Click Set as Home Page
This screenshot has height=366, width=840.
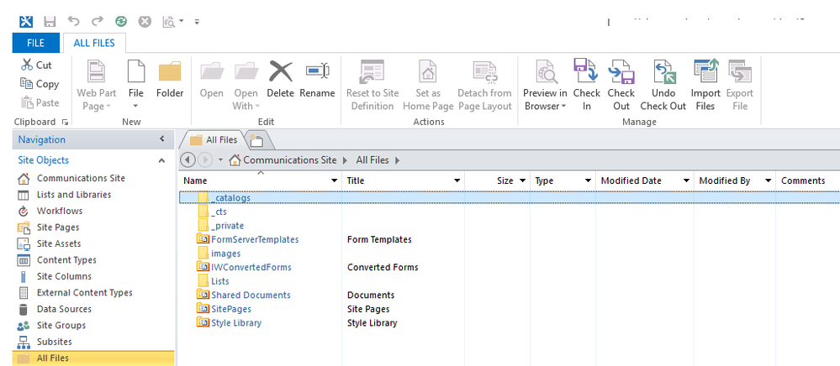coord(428,86)
